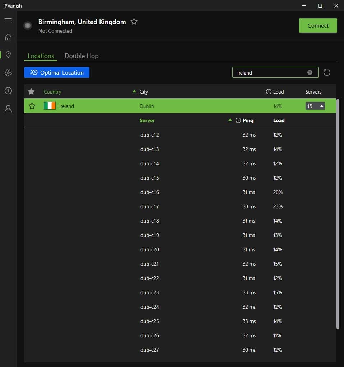Select server dub-c20
Screen dimensions: 344x367
click(180, 249)
